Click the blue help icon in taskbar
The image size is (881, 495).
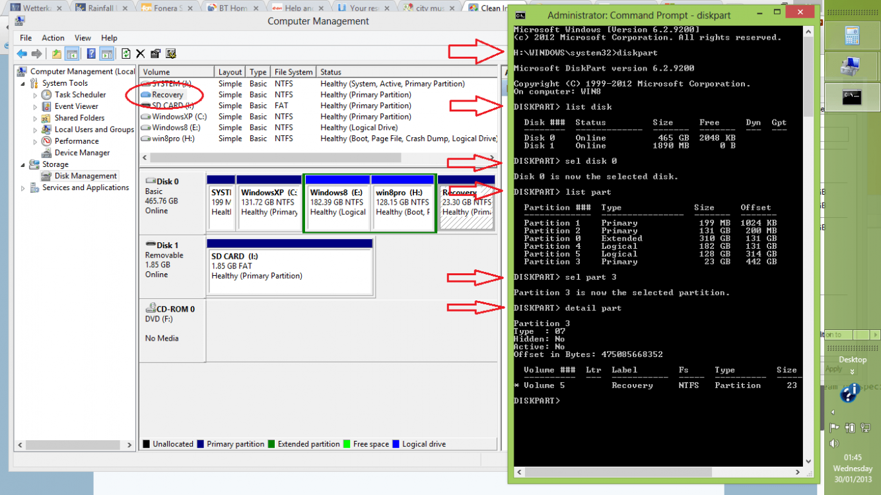pyautogui.click(x=849, y=393)
